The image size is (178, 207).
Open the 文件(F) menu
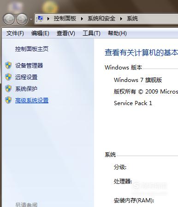click(15, 33)
